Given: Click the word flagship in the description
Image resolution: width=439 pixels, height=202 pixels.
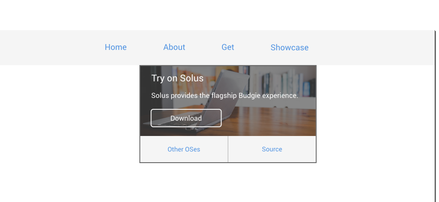Looking at the screenshot, I should tap(224, 95).
